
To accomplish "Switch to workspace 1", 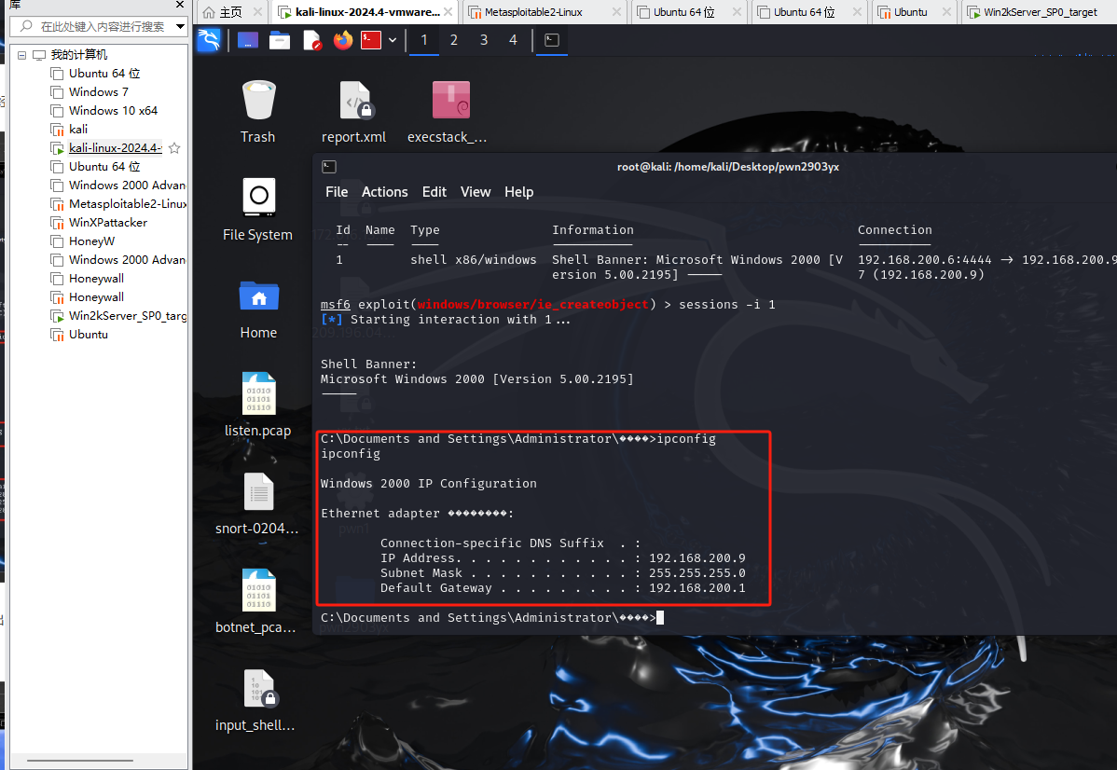I will point(424,40).
